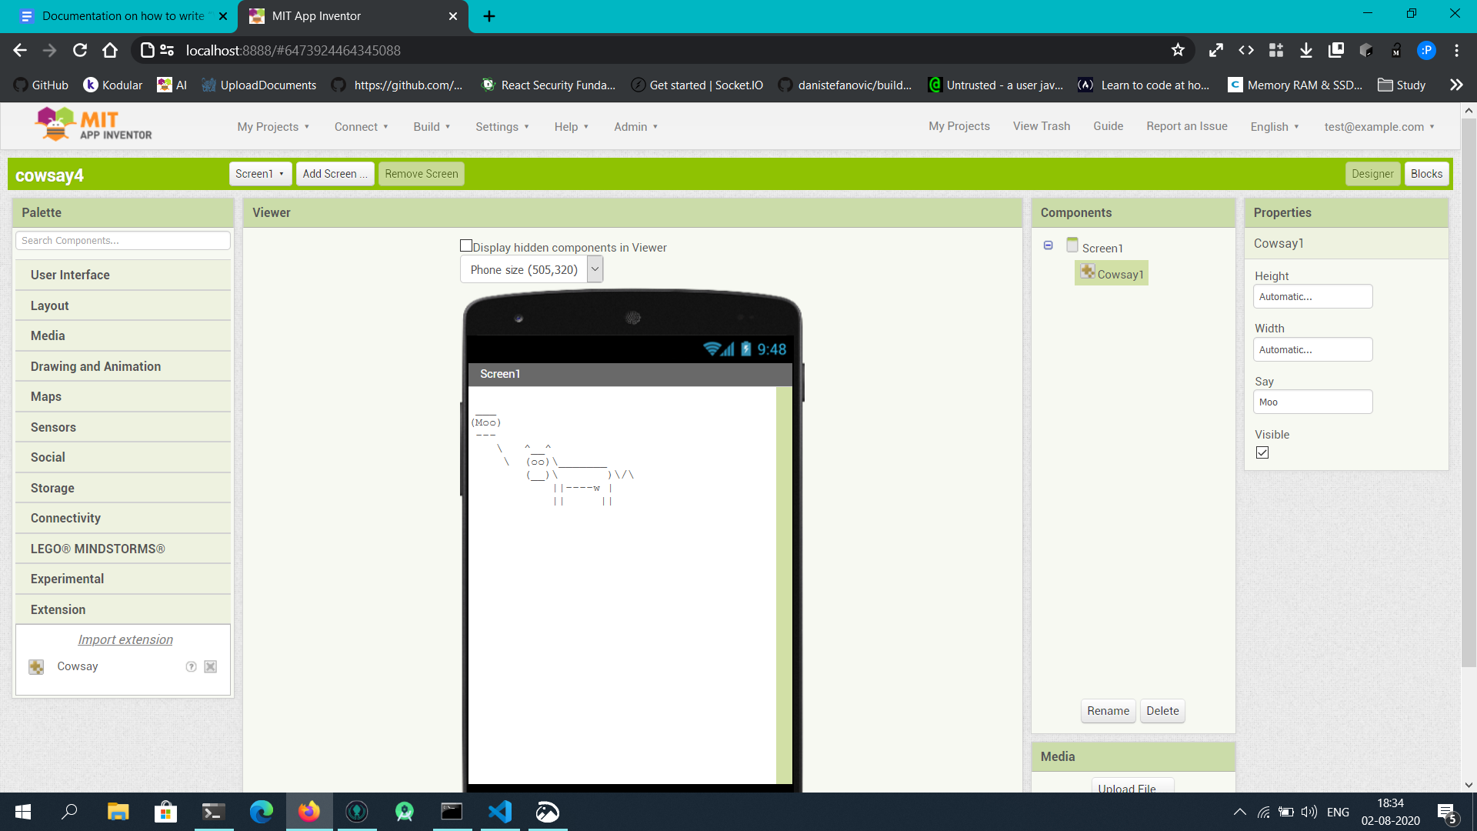Remove the Cowsay extension with X icon

(x=210, y=666)
